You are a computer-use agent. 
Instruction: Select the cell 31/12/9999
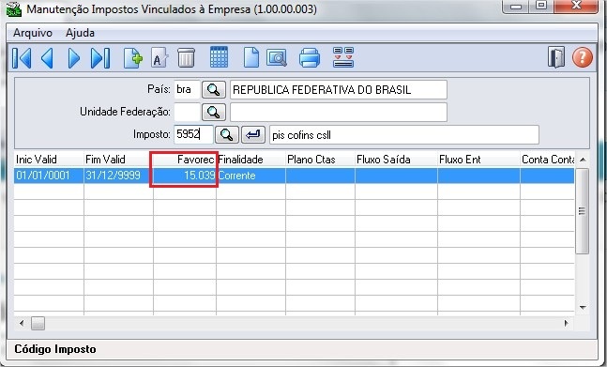[x=118, y=176]
